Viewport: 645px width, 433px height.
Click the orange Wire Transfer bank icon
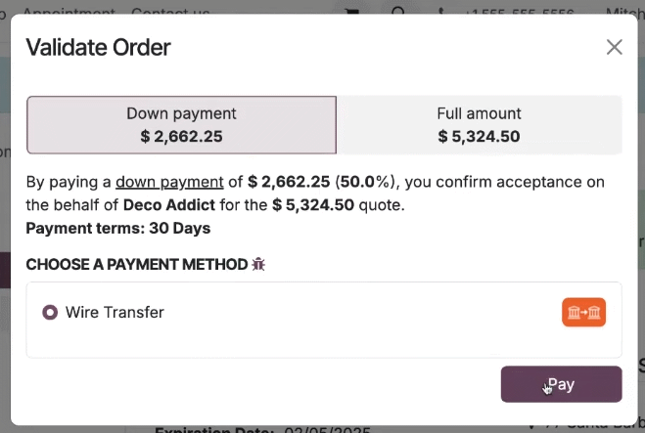(583, 312)
